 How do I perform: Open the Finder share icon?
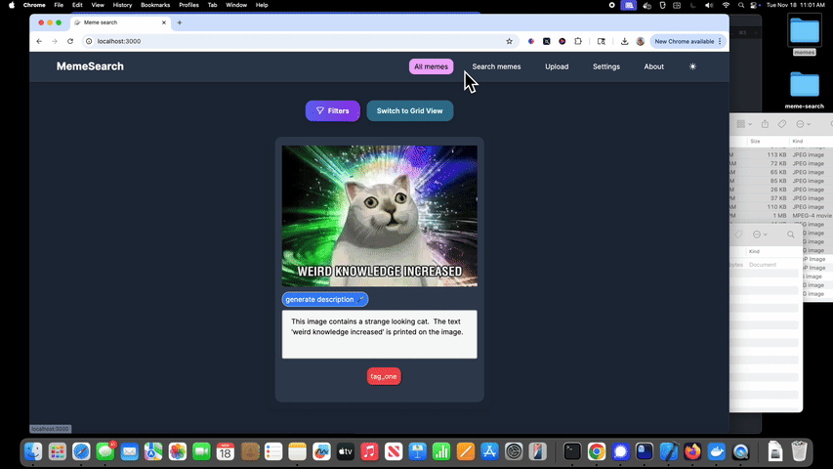pos(765,124)
